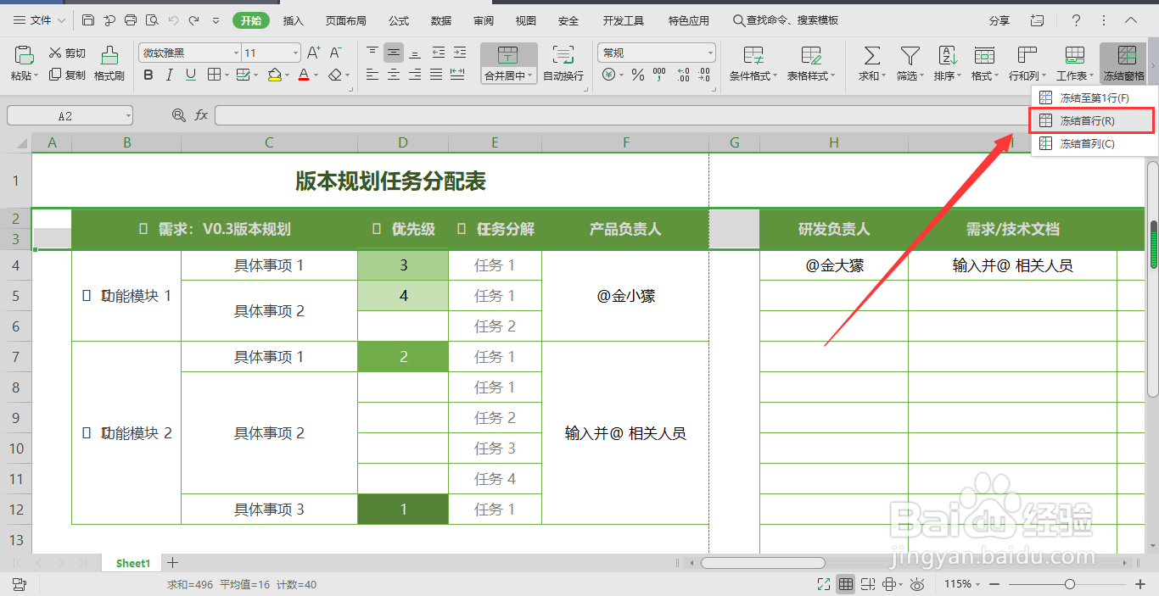Click the Start (开始) tab button
The height and width of the screenshot is (596, 1159).
250,20
